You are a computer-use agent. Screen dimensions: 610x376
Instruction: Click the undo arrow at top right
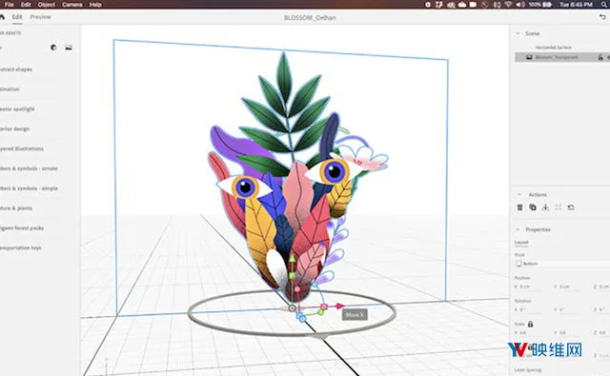pyautogui.click(x=602, y=17)
